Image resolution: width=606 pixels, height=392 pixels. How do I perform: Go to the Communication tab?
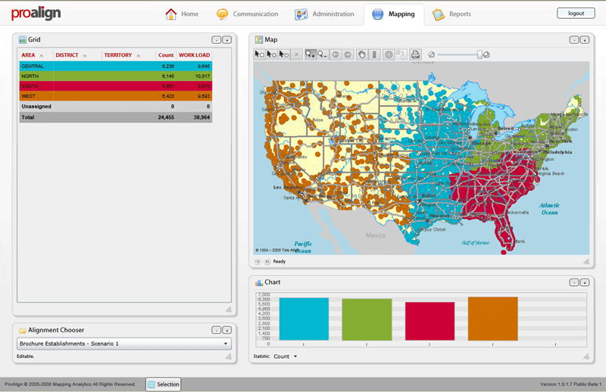(247, 14)
